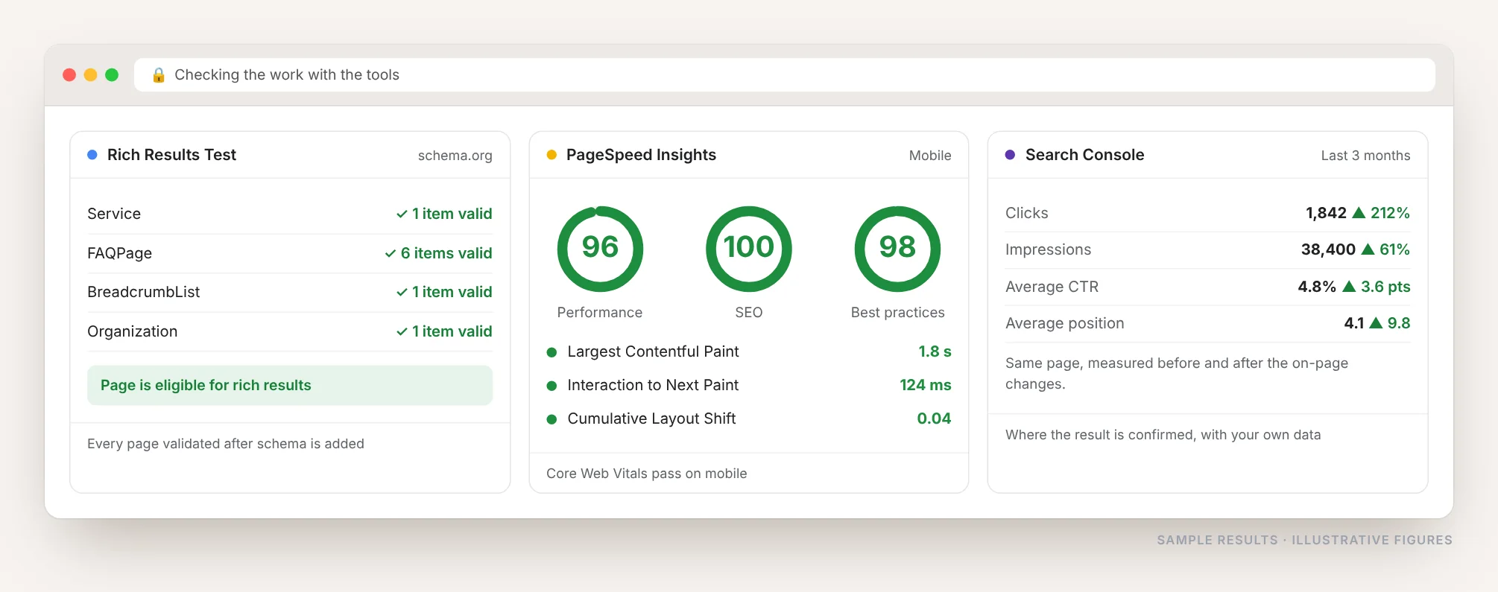Click the "Service" schema type label

pyautogui.click(x=114, y=214)
